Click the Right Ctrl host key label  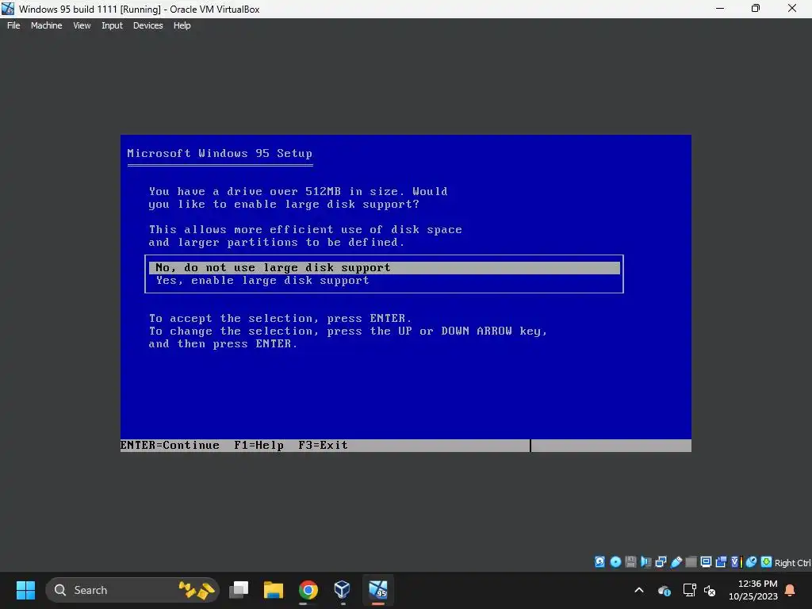(x=792, y=563)
